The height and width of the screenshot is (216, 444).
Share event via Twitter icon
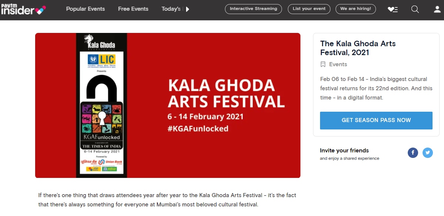click(x=428, y=152)
